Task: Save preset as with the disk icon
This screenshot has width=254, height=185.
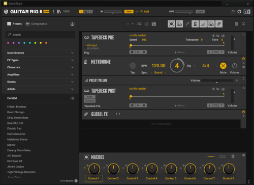Action: tap(154, 24)
